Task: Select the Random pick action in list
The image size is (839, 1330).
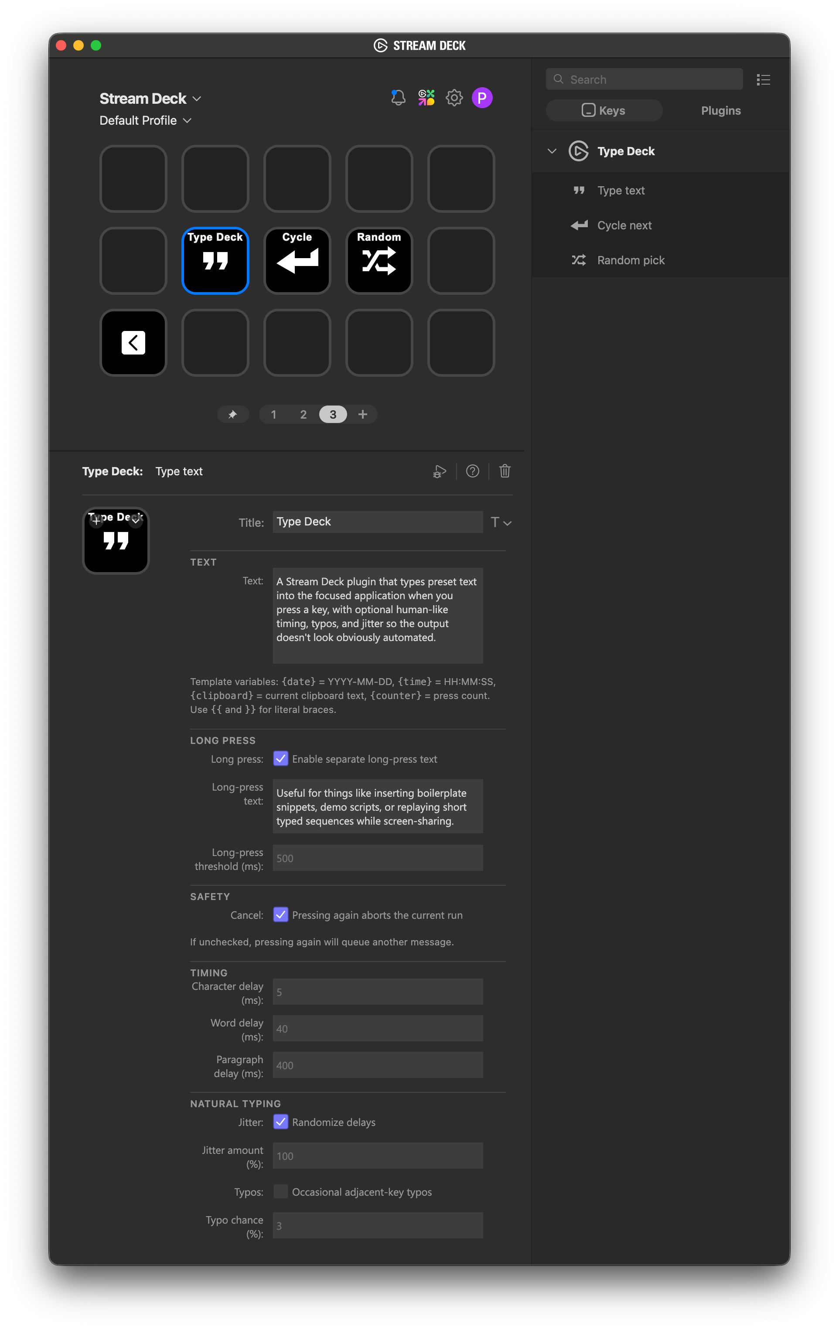Action: coord(661,259)
